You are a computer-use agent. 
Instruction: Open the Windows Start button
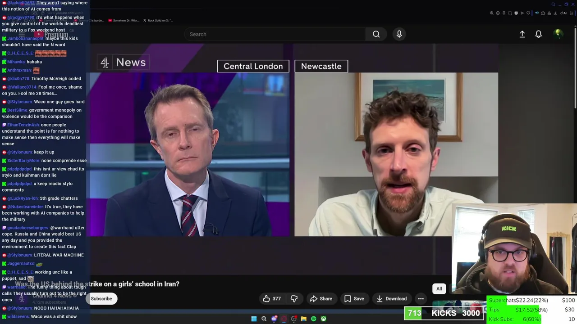(x=254, y=319)
